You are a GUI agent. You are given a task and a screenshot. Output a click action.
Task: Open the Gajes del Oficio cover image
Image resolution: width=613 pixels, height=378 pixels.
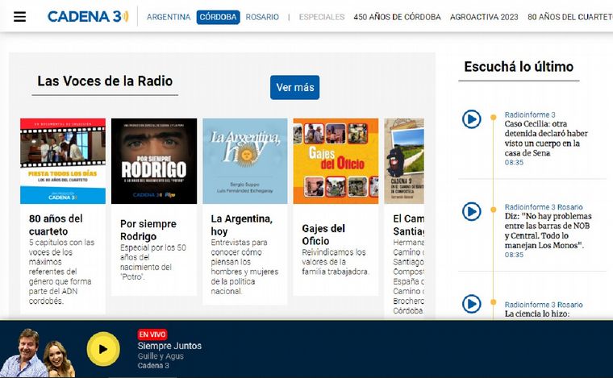click(x=335, y=161)
